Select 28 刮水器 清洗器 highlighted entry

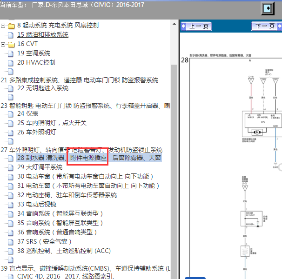coord(89,158)
